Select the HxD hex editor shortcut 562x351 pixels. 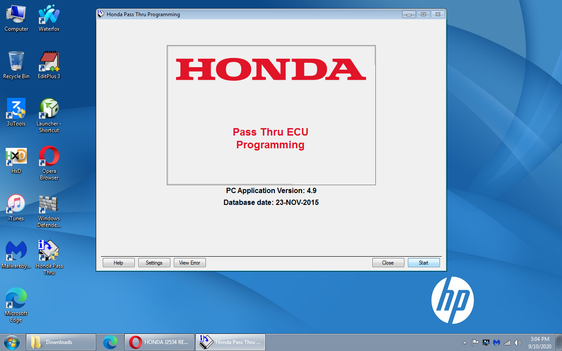click(16, 160)
